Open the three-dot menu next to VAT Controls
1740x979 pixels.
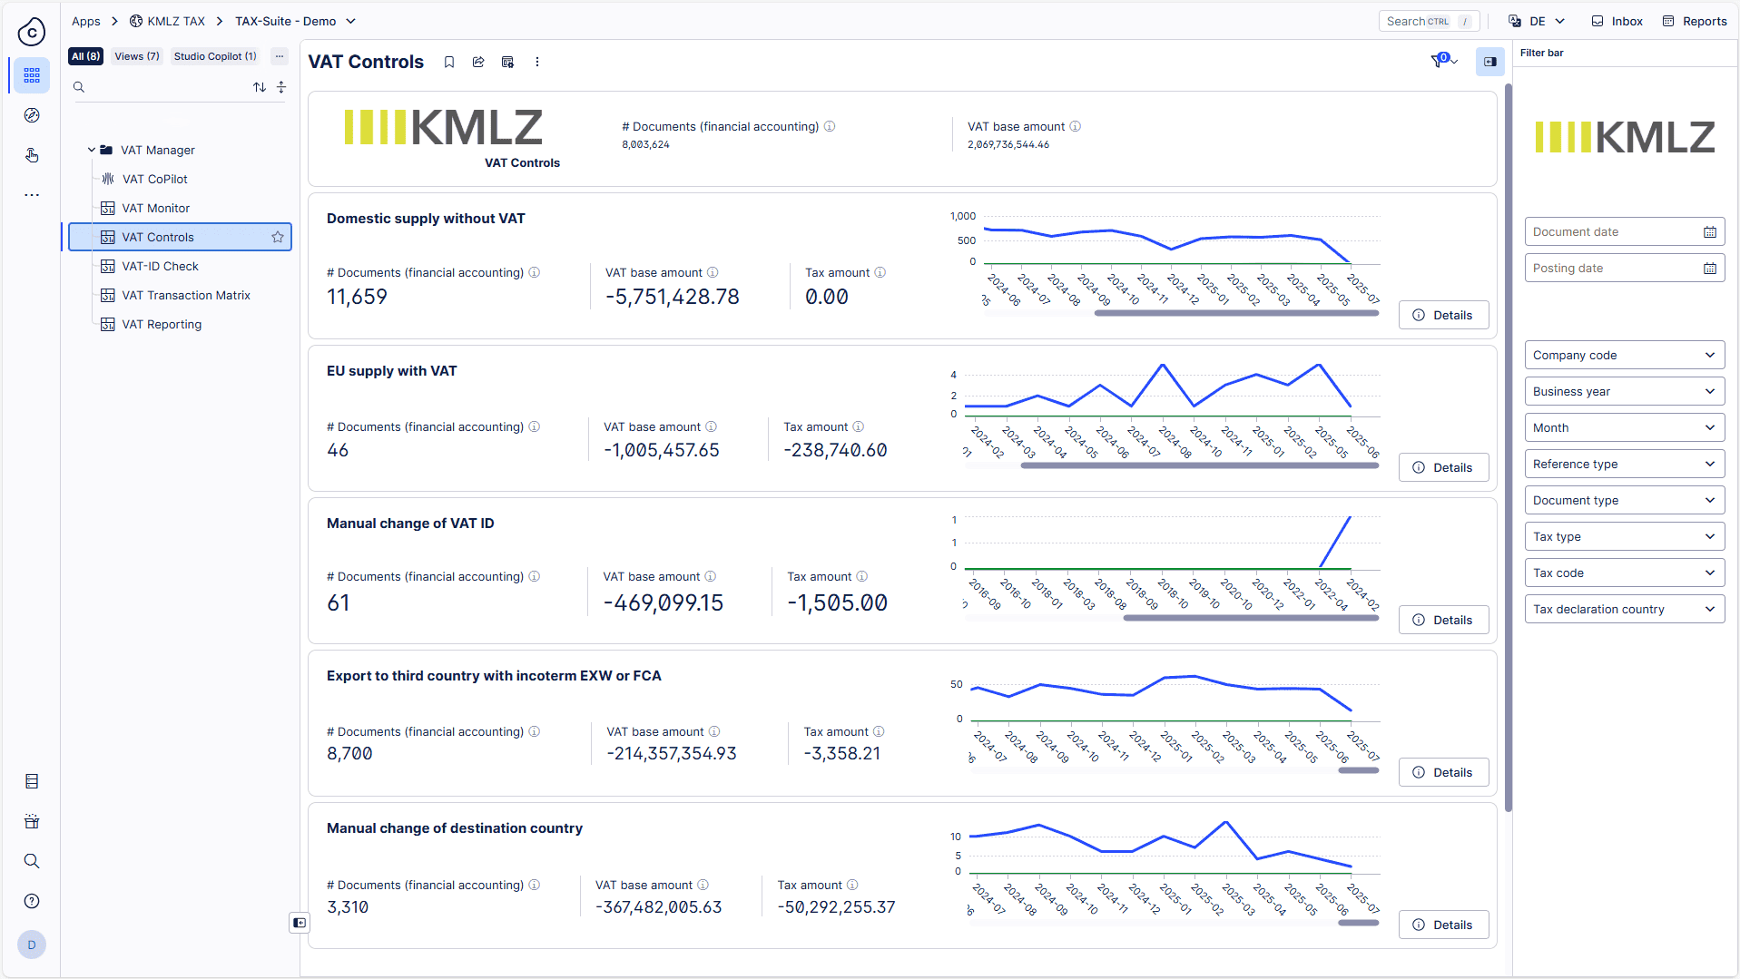(x=537, y=62)
